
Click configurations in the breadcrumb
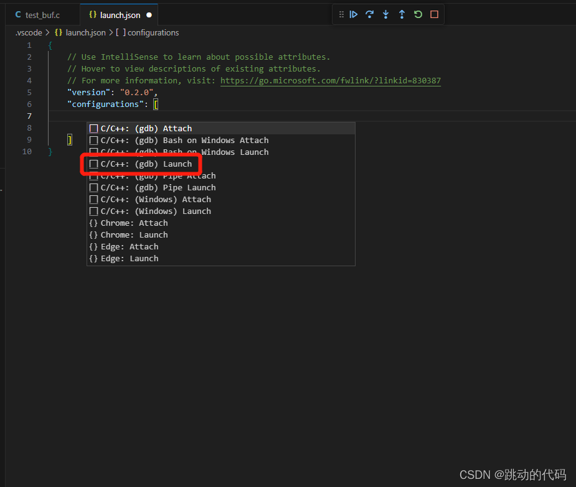153,33
